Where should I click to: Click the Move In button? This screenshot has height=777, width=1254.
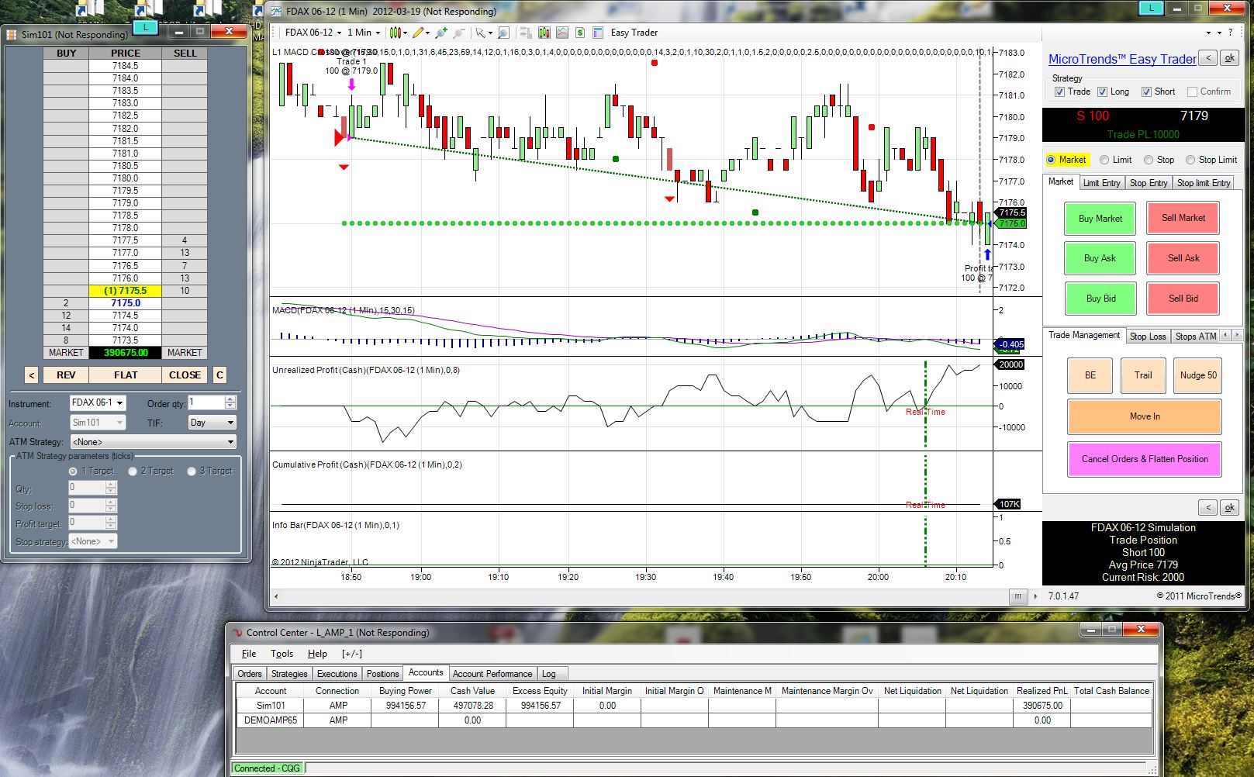tap(1145, 416)
